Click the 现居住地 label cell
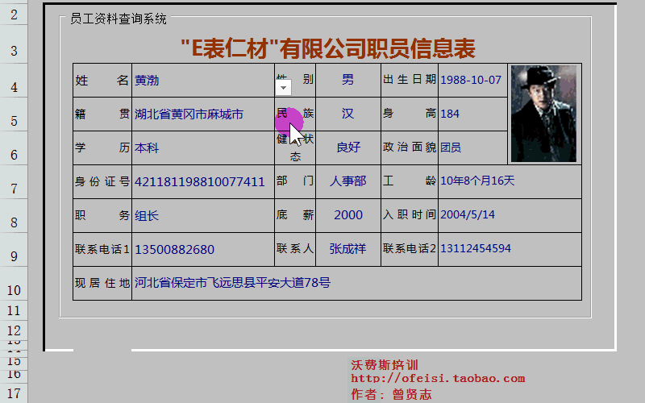The width and height of the screenshot is (645, 403). [102, 283]
